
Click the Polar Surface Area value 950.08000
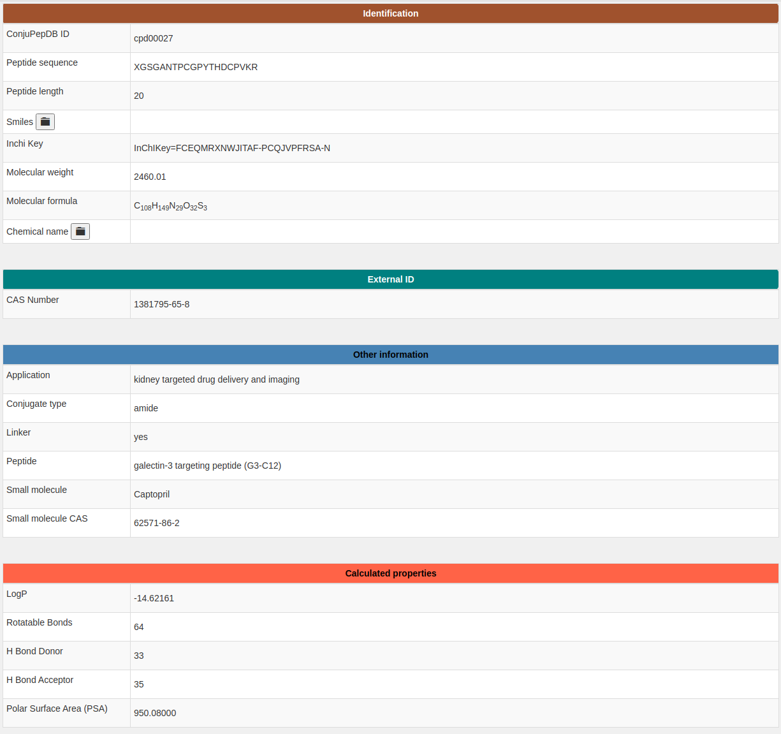pos(155,713)
